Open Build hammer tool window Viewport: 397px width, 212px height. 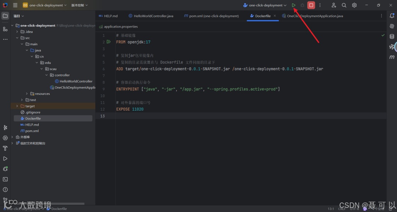5,148
